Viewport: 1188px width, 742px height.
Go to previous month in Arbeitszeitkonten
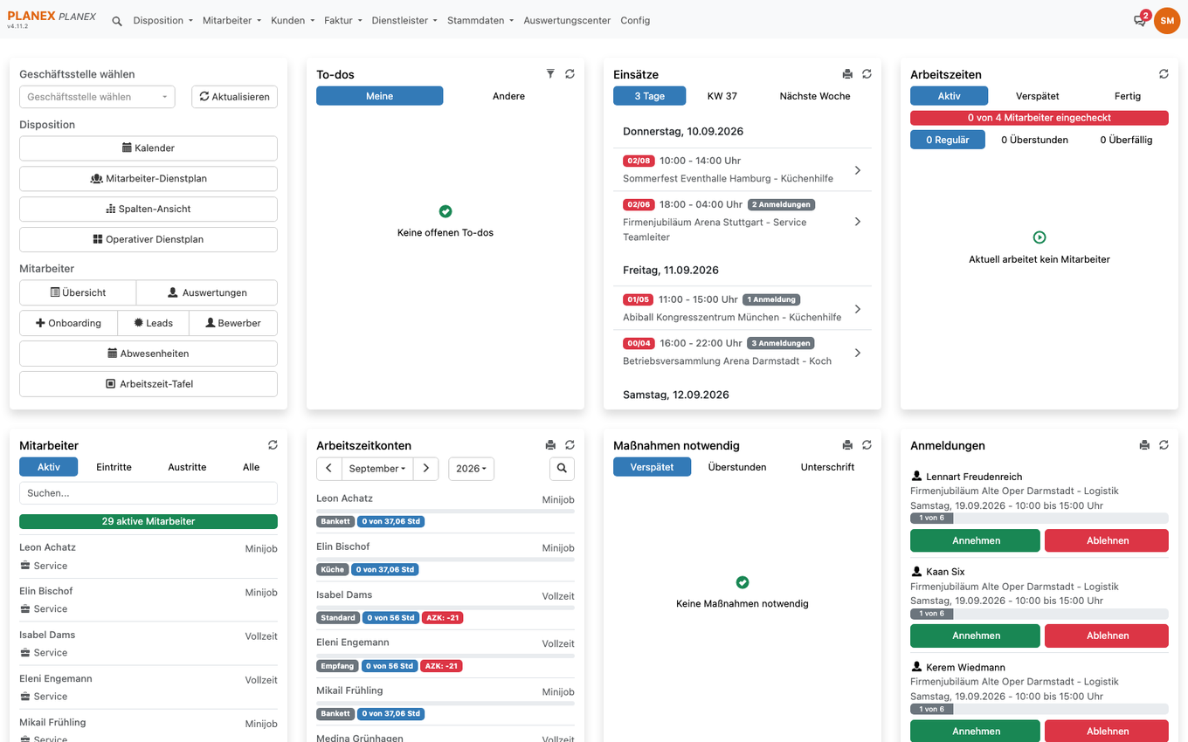pos(328,469)
